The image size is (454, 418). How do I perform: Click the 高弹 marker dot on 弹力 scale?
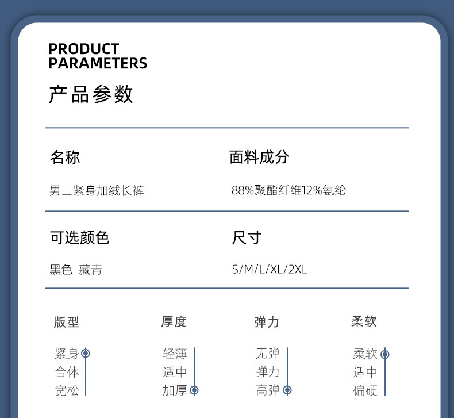(x=287, y=390)
